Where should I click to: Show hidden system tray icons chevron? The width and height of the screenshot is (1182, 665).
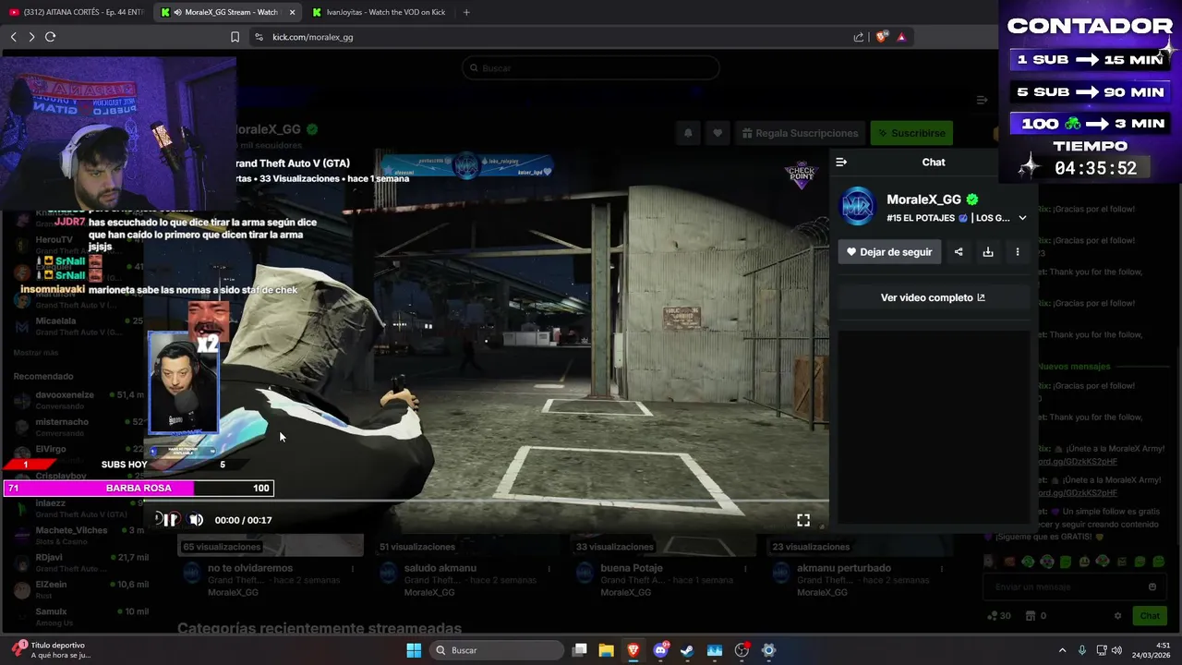[1062, 650]
